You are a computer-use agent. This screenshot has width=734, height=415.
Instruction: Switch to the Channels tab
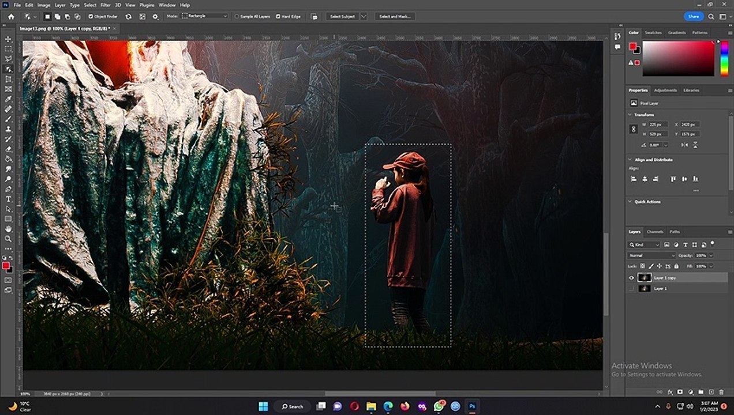coord(655,232)
